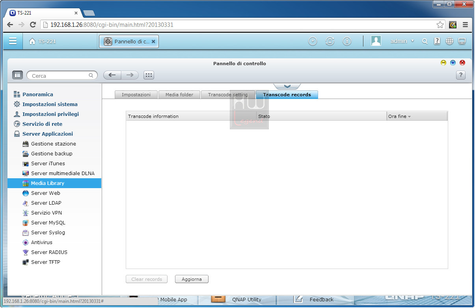The width and height of the screenshot is (475, 308).
Task: Open the QTS help question-mark icon
Action: click(437, 41)
